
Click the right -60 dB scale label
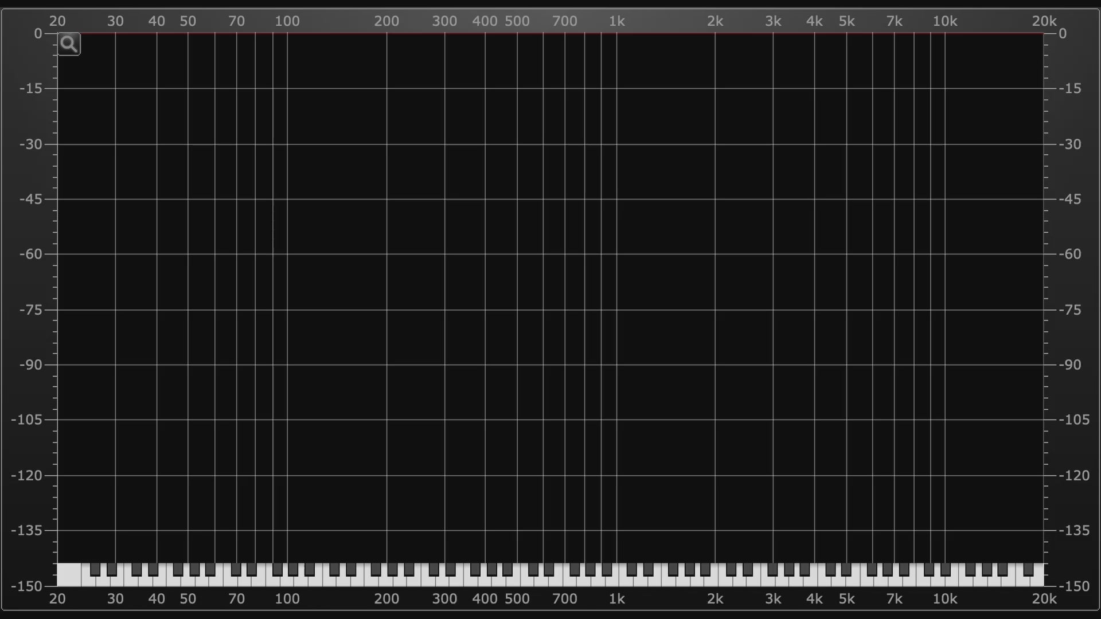(x=1070, y=254)
